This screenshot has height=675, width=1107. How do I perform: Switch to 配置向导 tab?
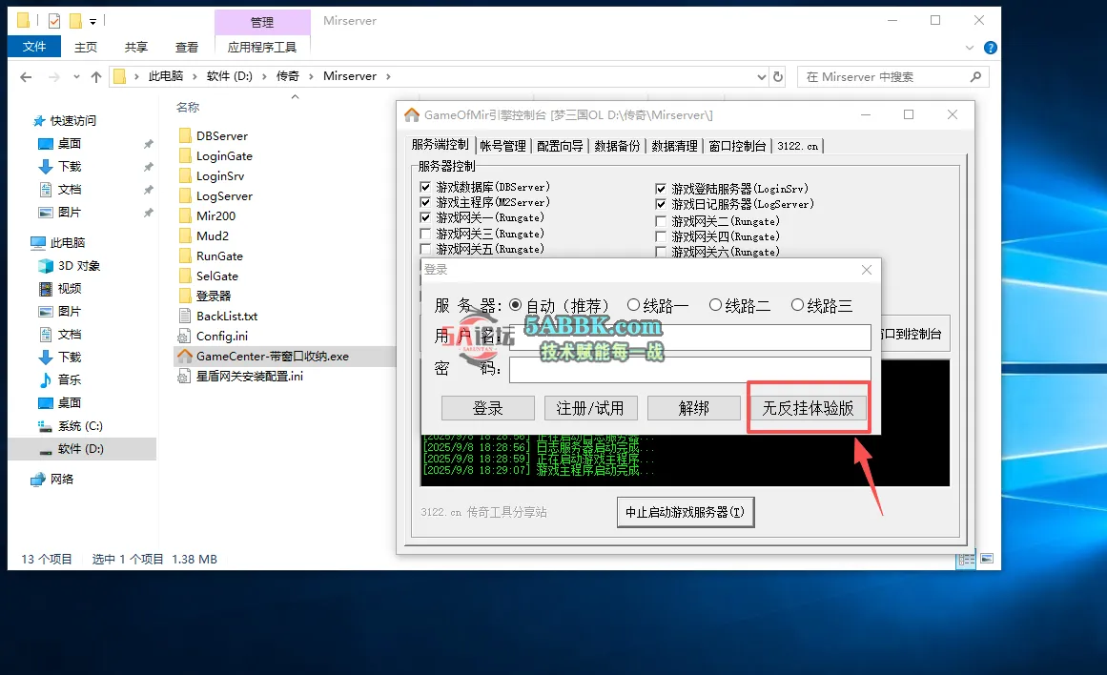(x=560, y=146)
